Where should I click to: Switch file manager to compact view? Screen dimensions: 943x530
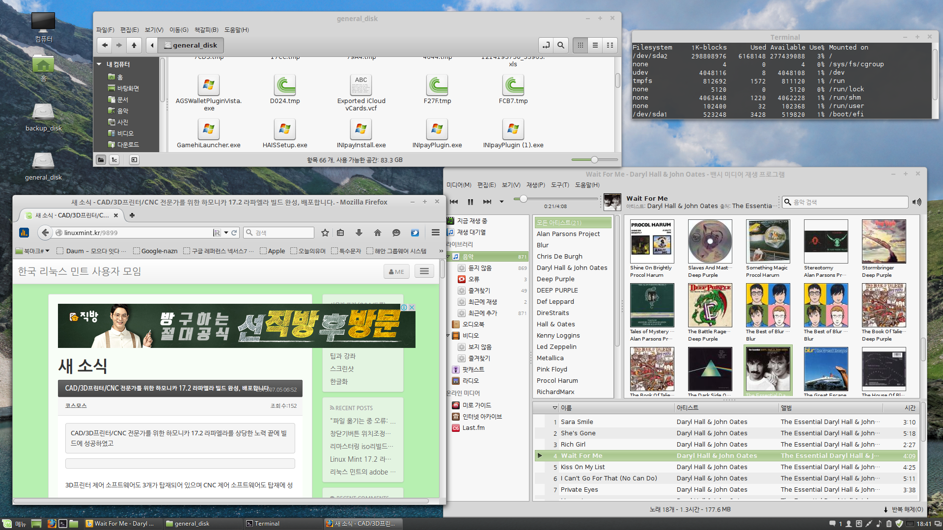coord(610,45)
